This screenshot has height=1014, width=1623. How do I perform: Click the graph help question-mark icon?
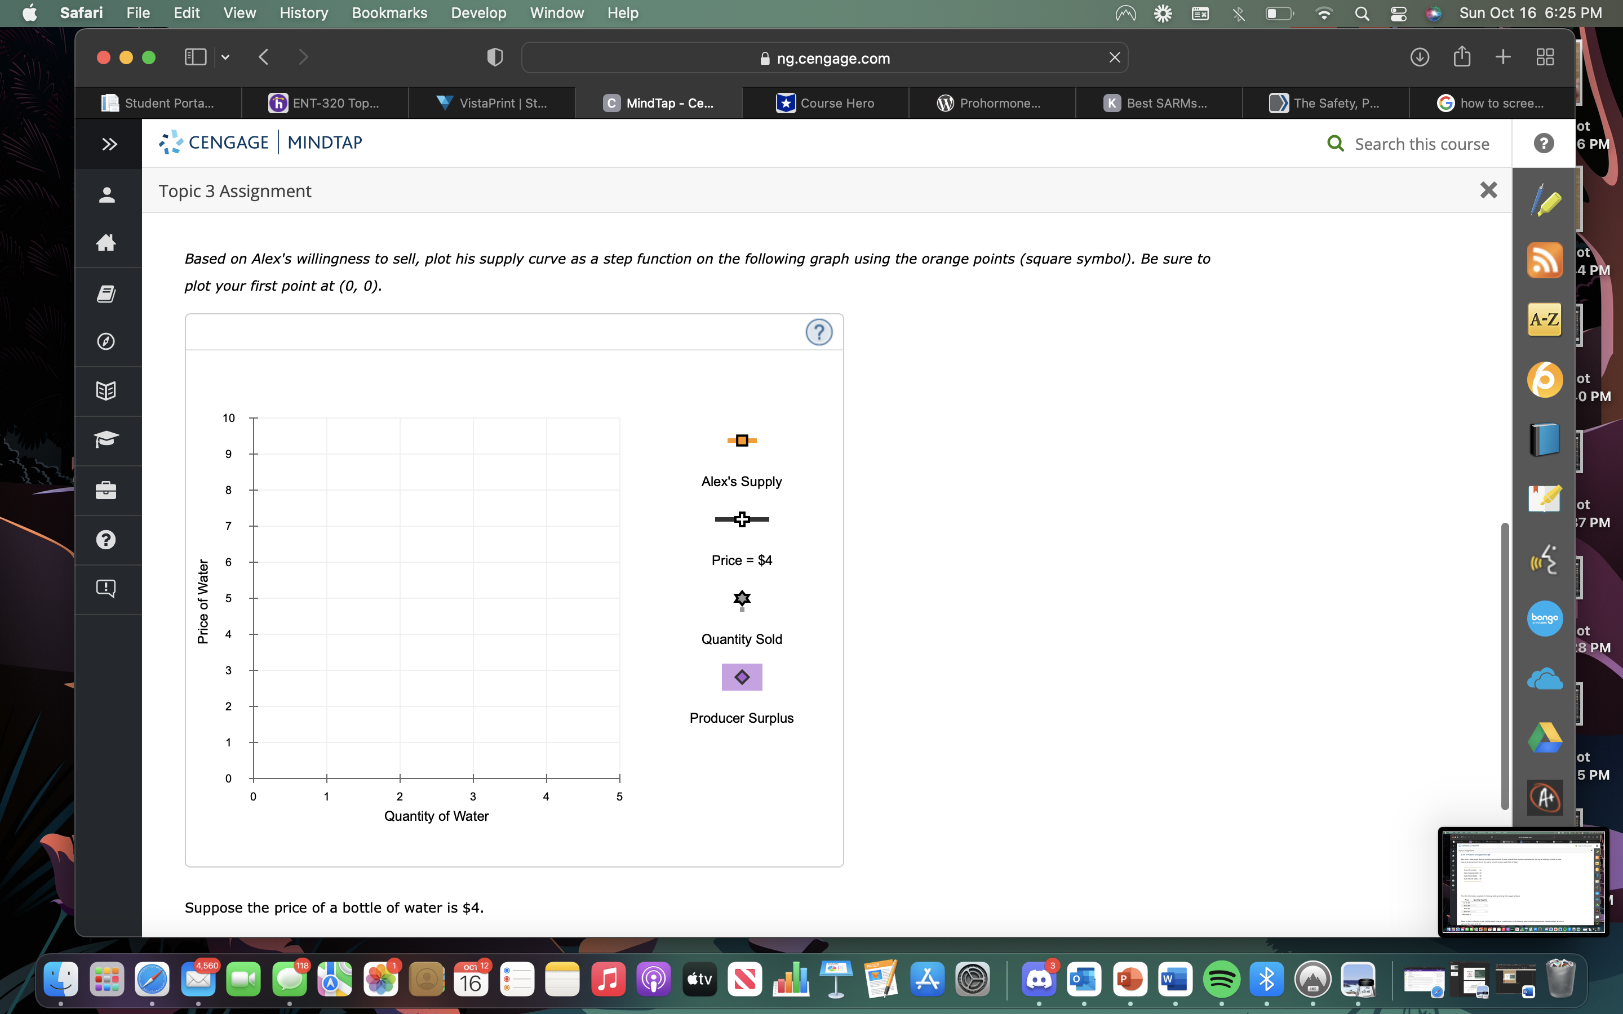coord(818,332)
